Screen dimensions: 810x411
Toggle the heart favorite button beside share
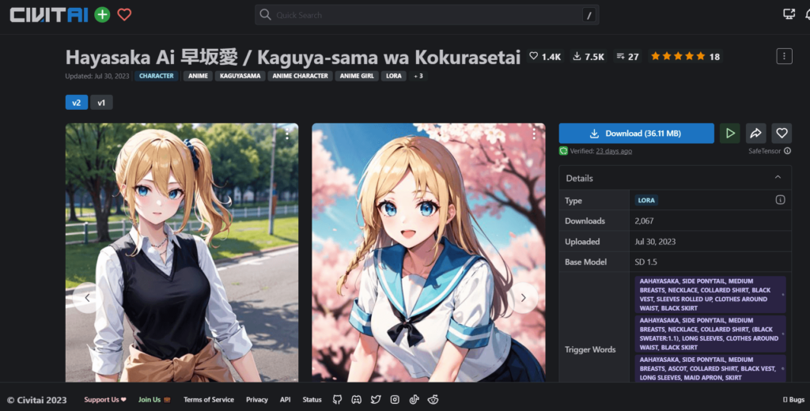782,134
